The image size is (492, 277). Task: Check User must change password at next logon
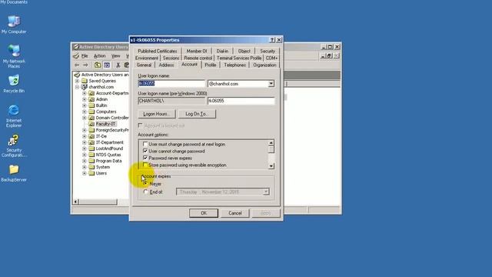[145, 144]
